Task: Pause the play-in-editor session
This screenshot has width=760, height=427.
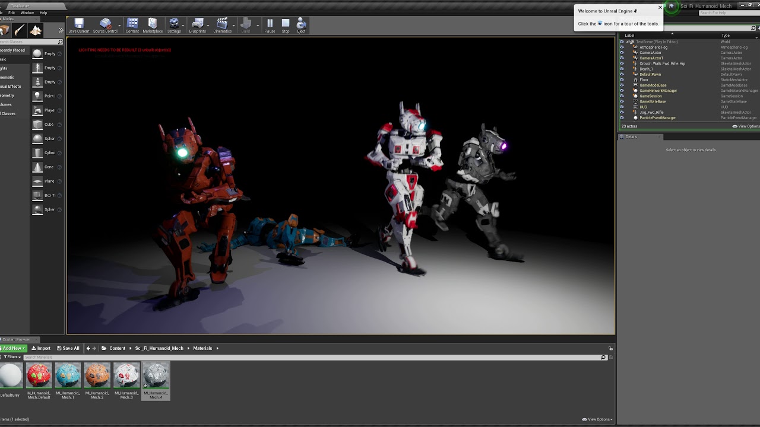Action: pos(270,25)
